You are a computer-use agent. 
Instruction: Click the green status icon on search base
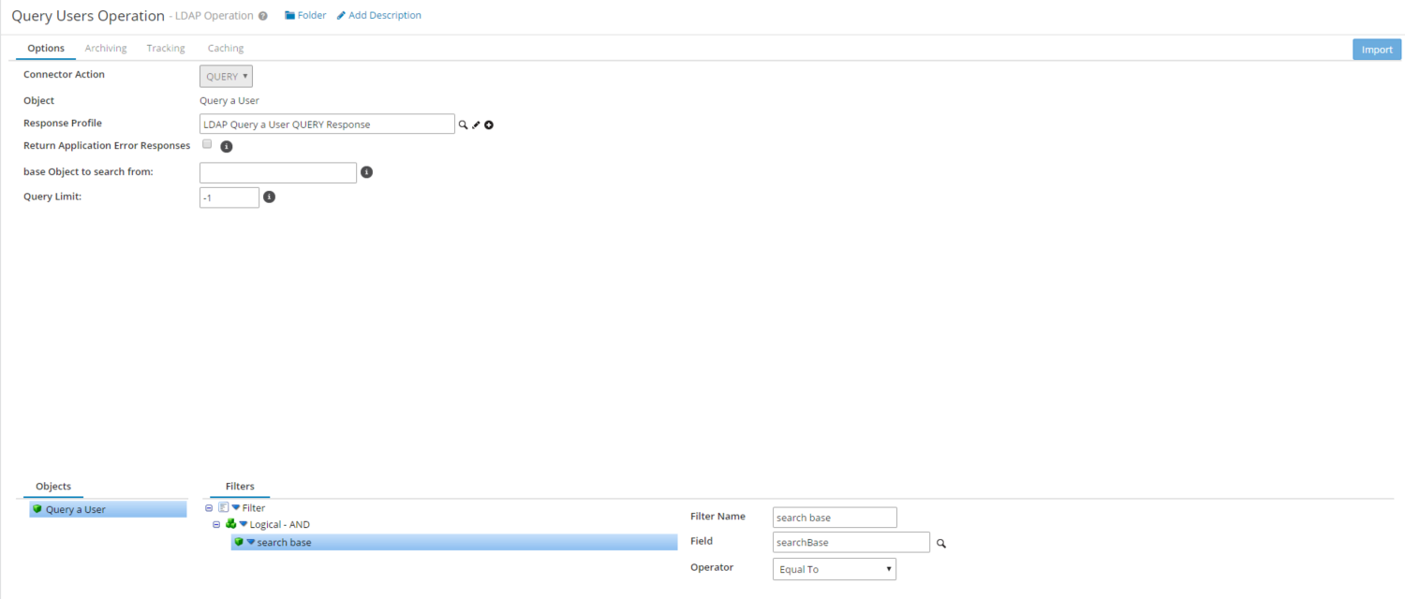click(241, 542)
